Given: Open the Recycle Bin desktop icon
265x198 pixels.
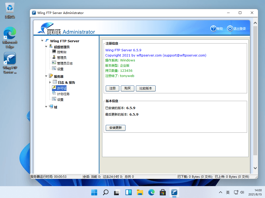Looking at the screenshot, I should [x=10, y=10].
